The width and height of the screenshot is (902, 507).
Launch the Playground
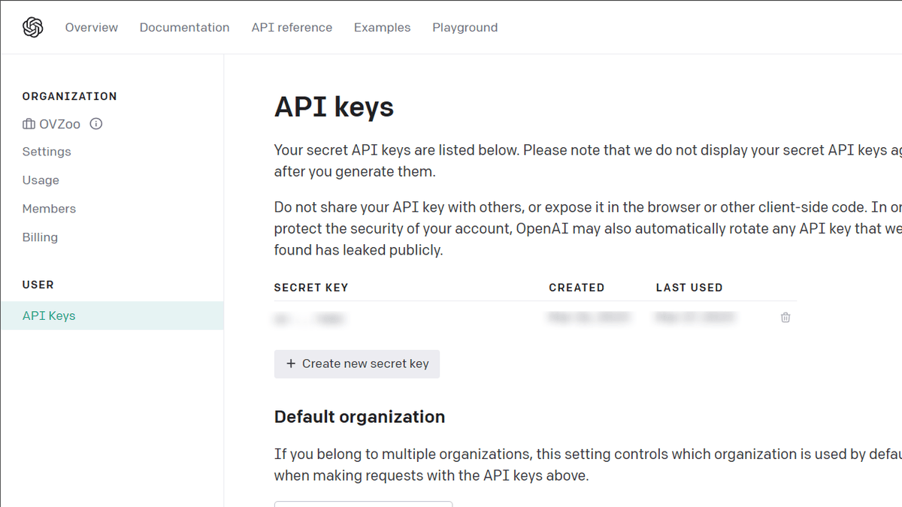(465, 27)
